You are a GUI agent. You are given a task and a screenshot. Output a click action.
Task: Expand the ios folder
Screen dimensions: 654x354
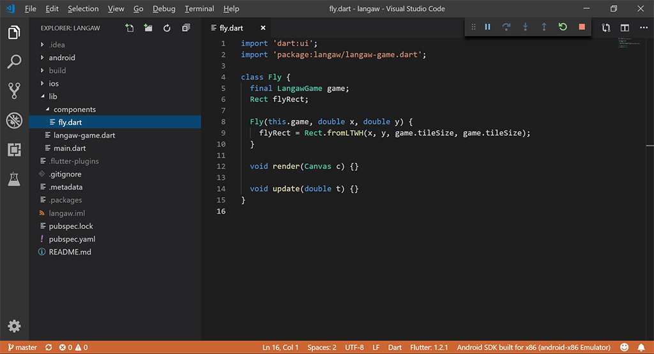(x=54, y=84)
